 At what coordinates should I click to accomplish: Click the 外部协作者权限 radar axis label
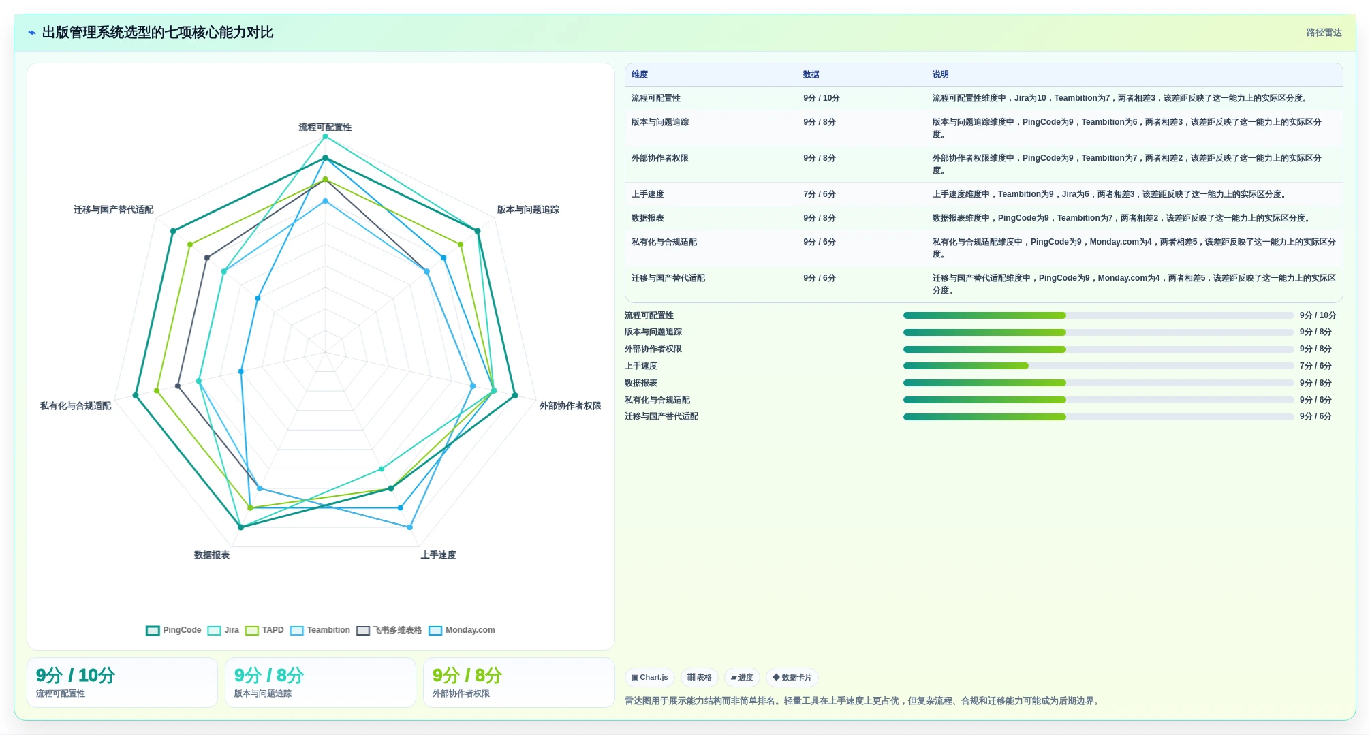[x=570, y=406]
